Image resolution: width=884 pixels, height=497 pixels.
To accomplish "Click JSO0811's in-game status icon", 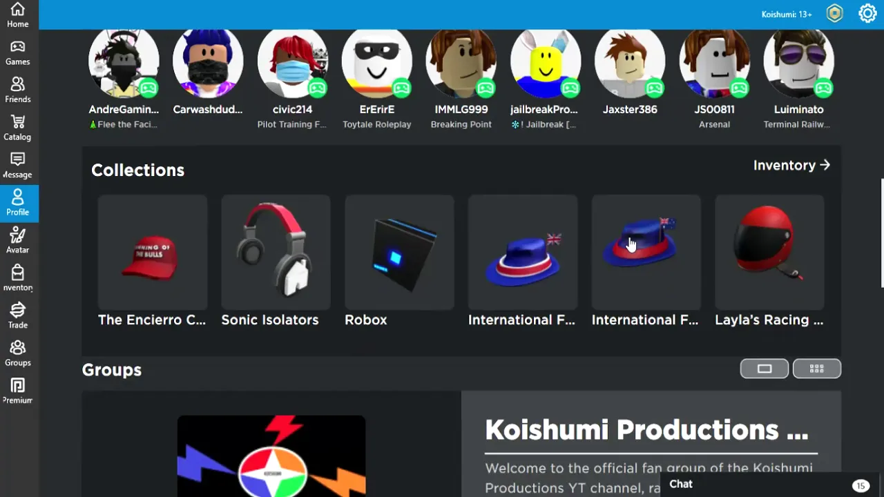I will 739,88.
